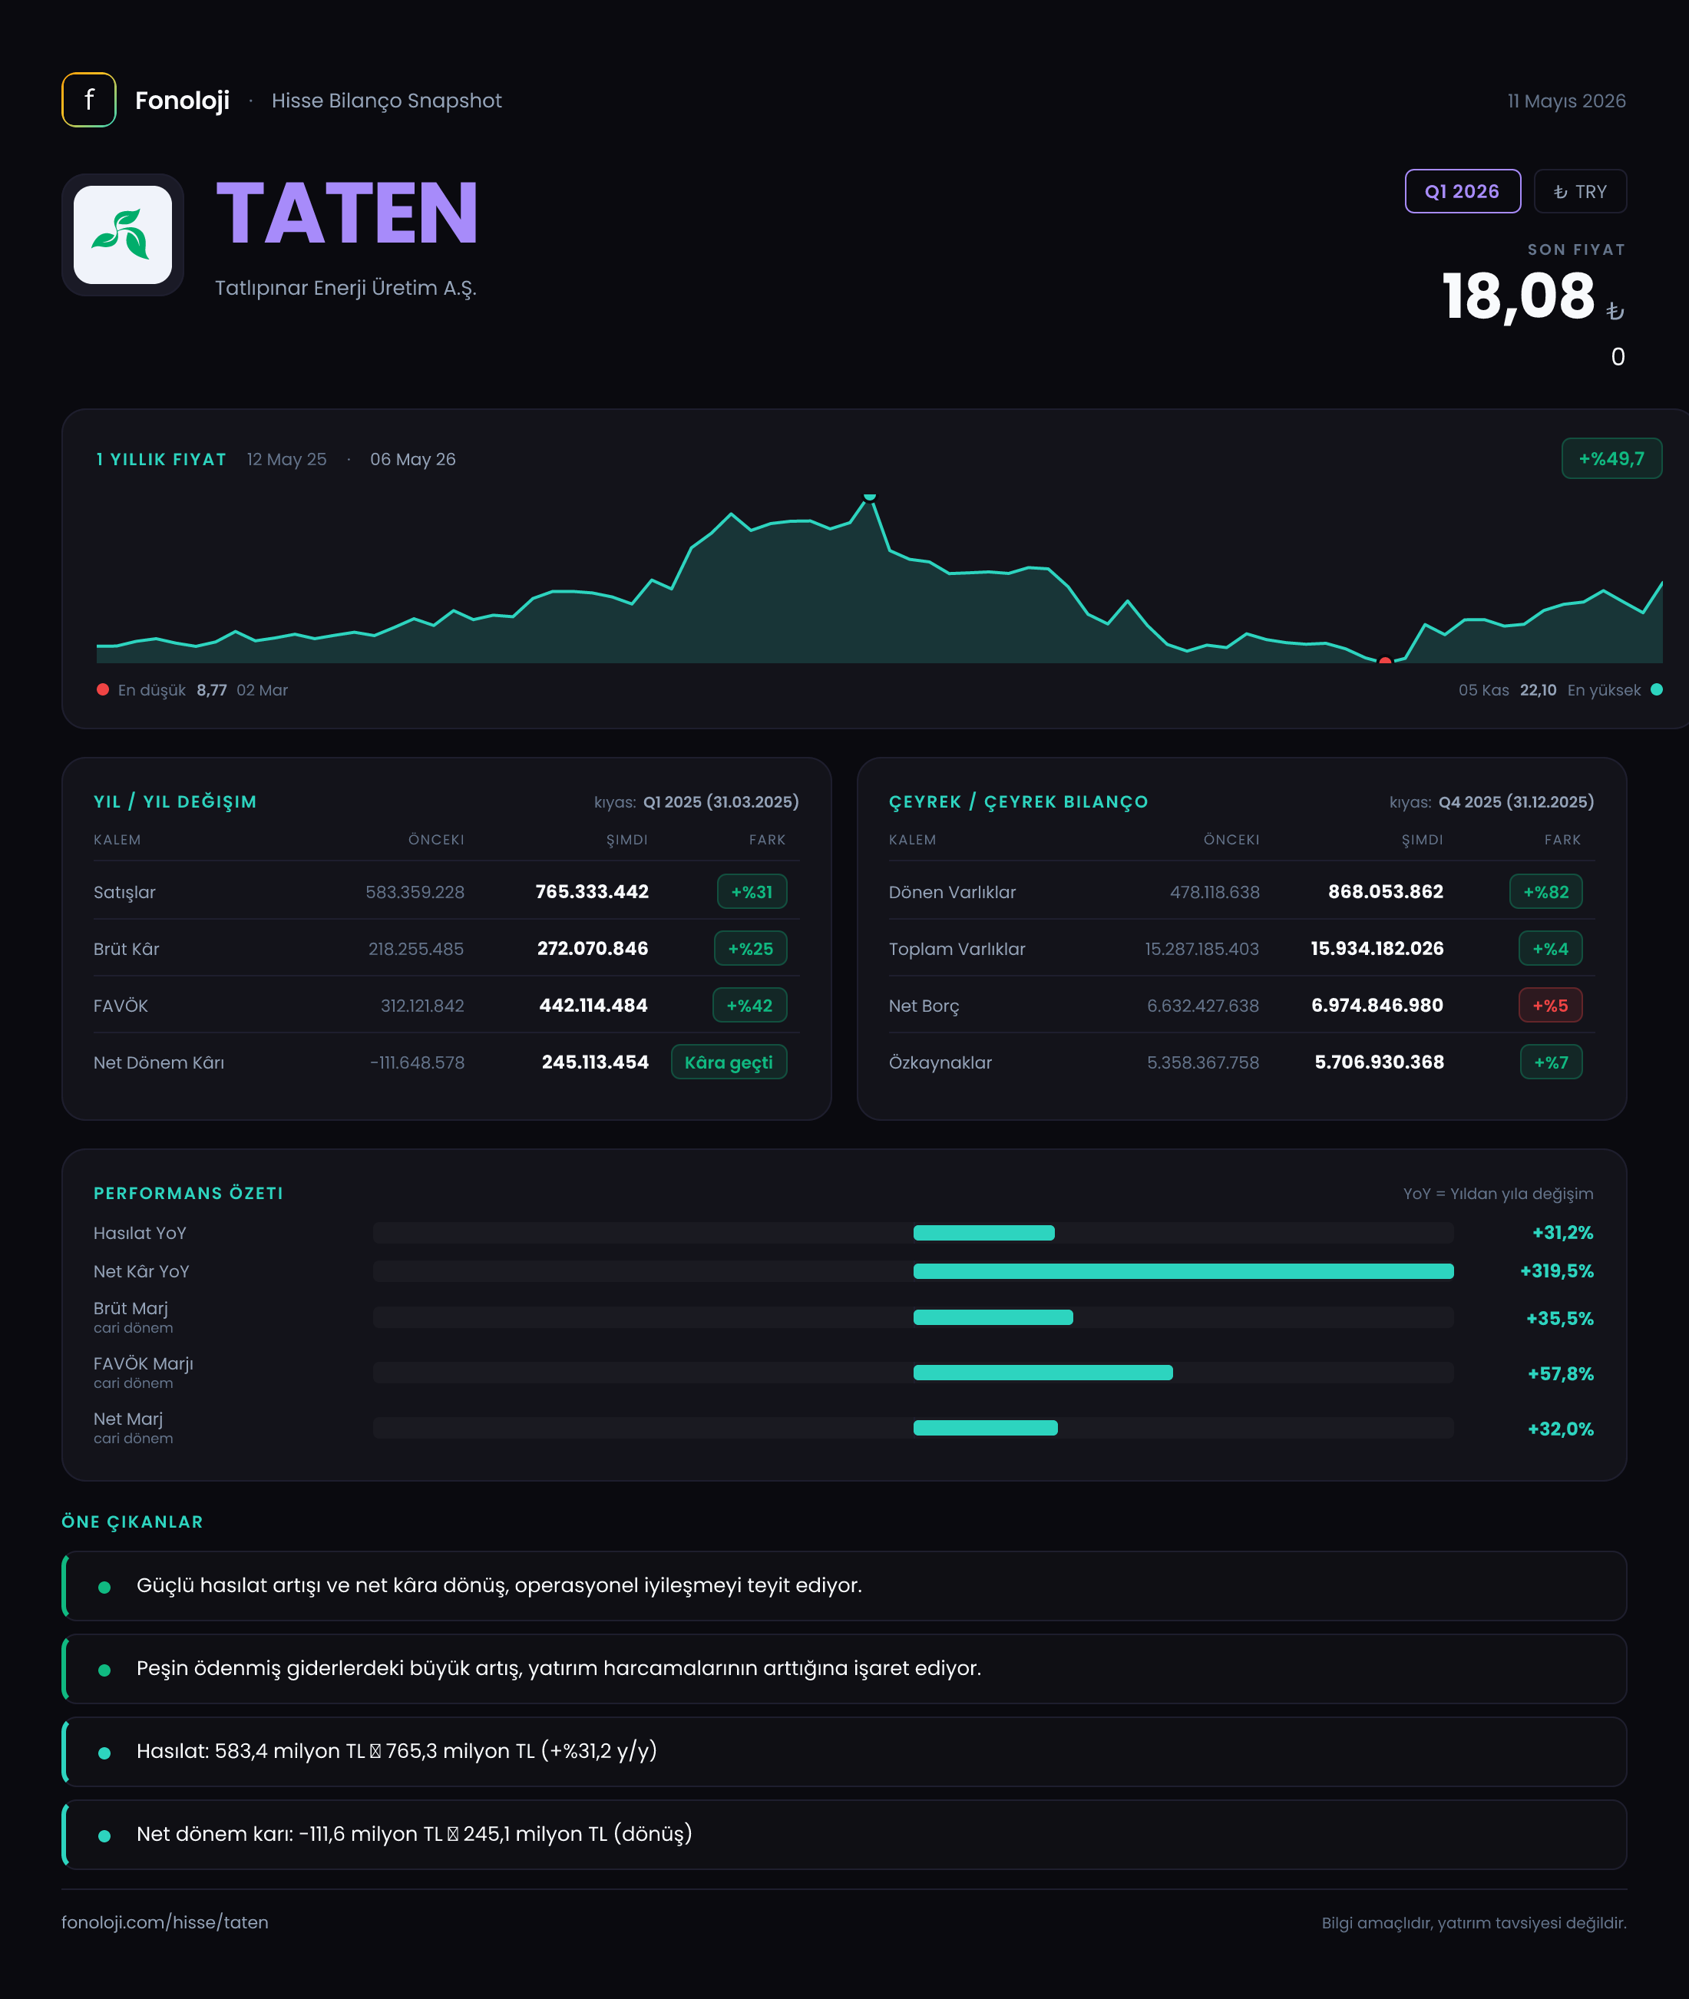Image resolution: width=1689 pixels, height=1999 pixels.
Task: Click the +31,2% Hasılat YoY figure
Action: pyautogui.click(x=1562, y=1233)
